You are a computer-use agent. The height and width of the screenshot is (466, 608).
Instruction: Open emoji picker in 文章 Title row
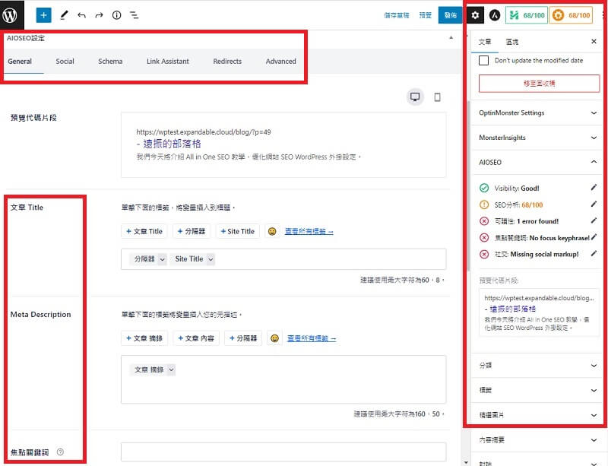(x=272, y=231)
